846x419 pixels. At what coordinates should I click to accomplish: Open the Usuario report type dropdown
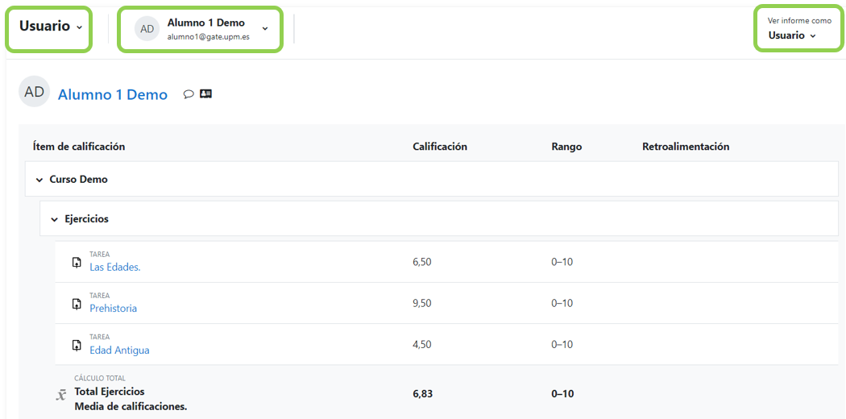click(50, 27)
